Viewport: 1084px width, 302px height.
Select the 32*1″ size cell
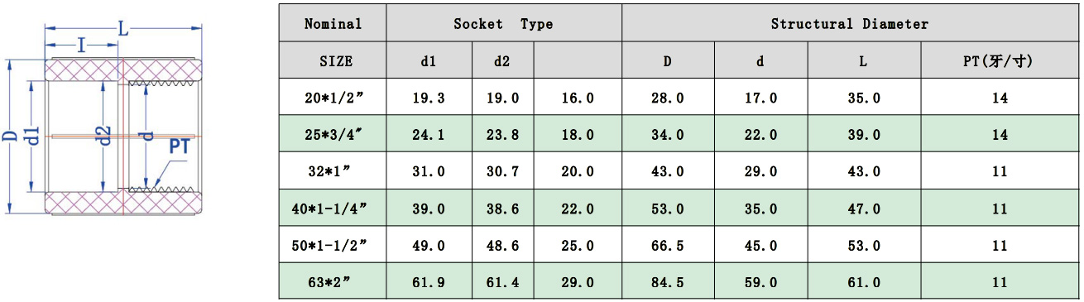tap(333, 171)
